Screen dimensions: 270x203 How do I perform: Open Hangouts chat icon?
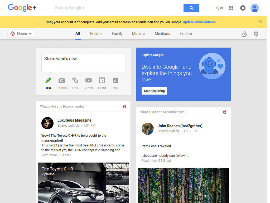click(x=256, y=34)
